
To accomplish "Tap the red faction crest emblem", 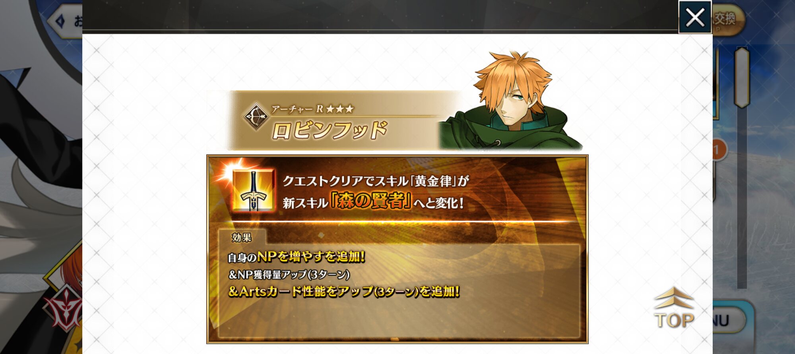I will click(64, 308).
